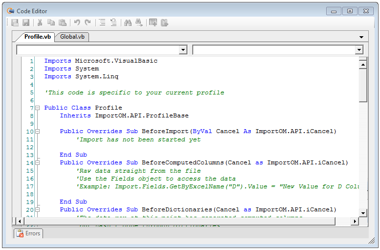Click 'Inherits ImportOM.API.ProfileBase' line
This screenshot has width=380, height=250.
124,115
